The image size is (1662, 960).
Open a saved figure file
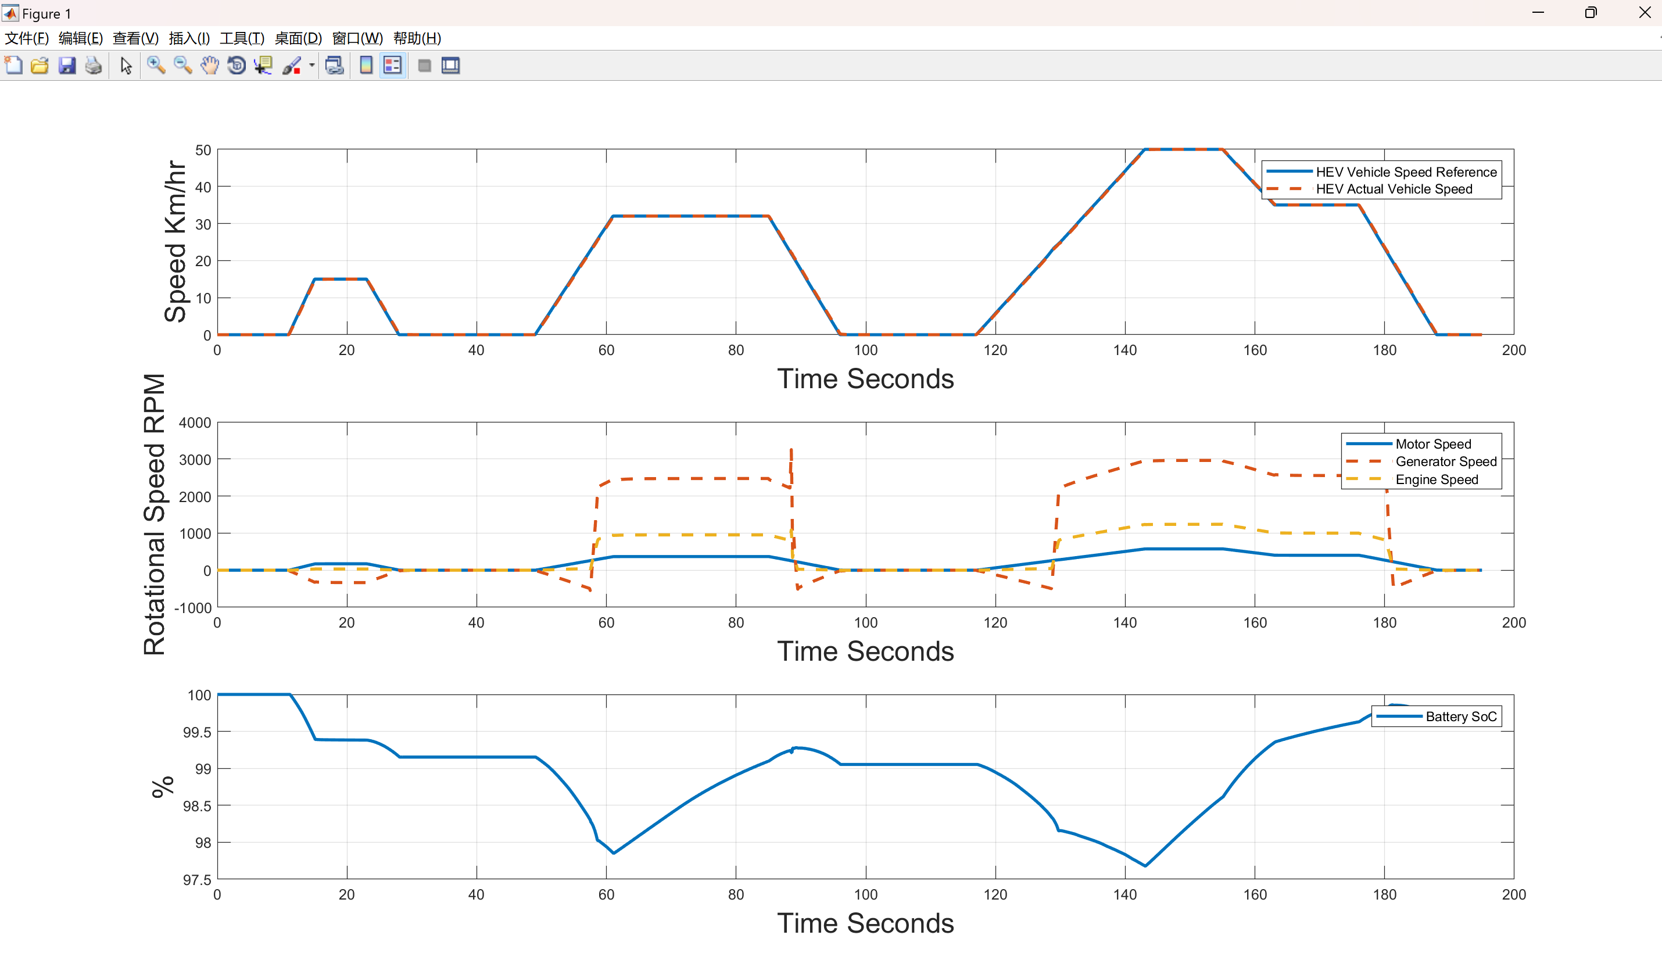pyautogui.click(x=40, y=65)
